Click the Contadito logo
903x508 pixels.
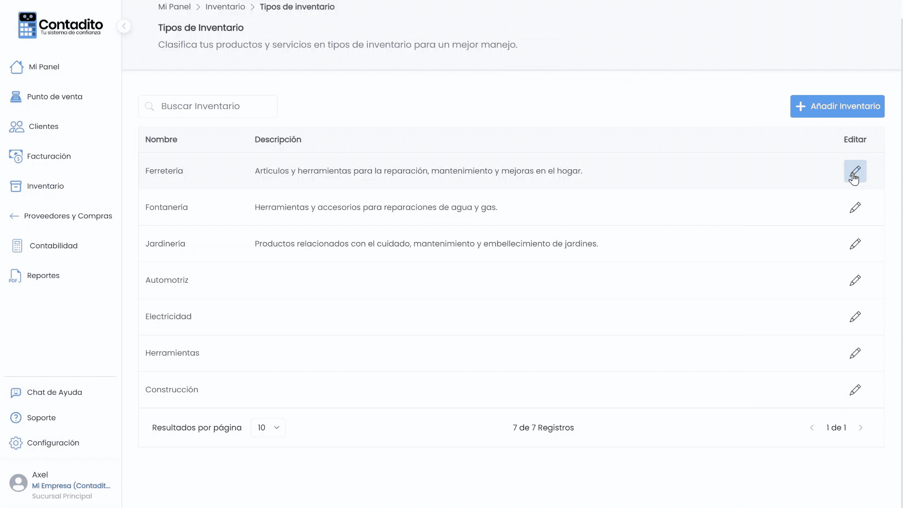click(60, 25)
